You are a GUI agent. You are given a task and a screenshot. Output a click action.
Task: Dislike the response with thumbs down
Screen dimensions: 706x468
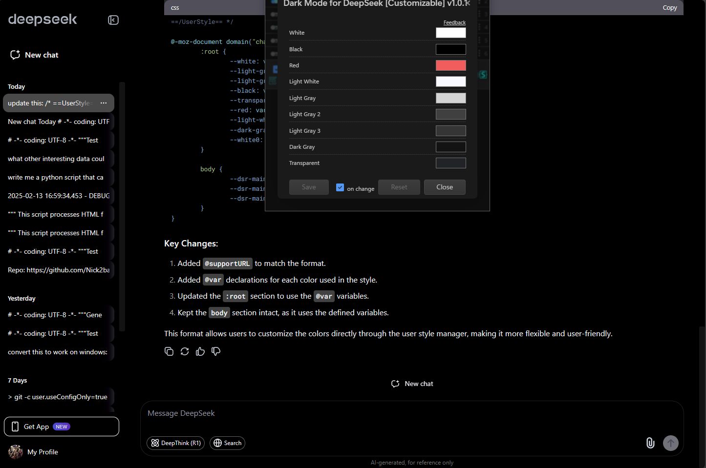coord(216,351)
